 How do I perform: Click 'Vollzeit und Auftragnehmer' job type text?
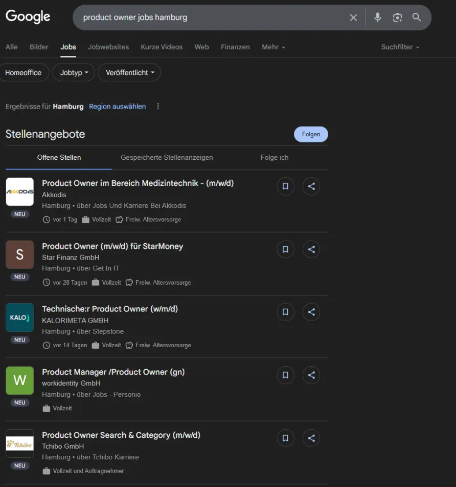(x=88, y=471)
